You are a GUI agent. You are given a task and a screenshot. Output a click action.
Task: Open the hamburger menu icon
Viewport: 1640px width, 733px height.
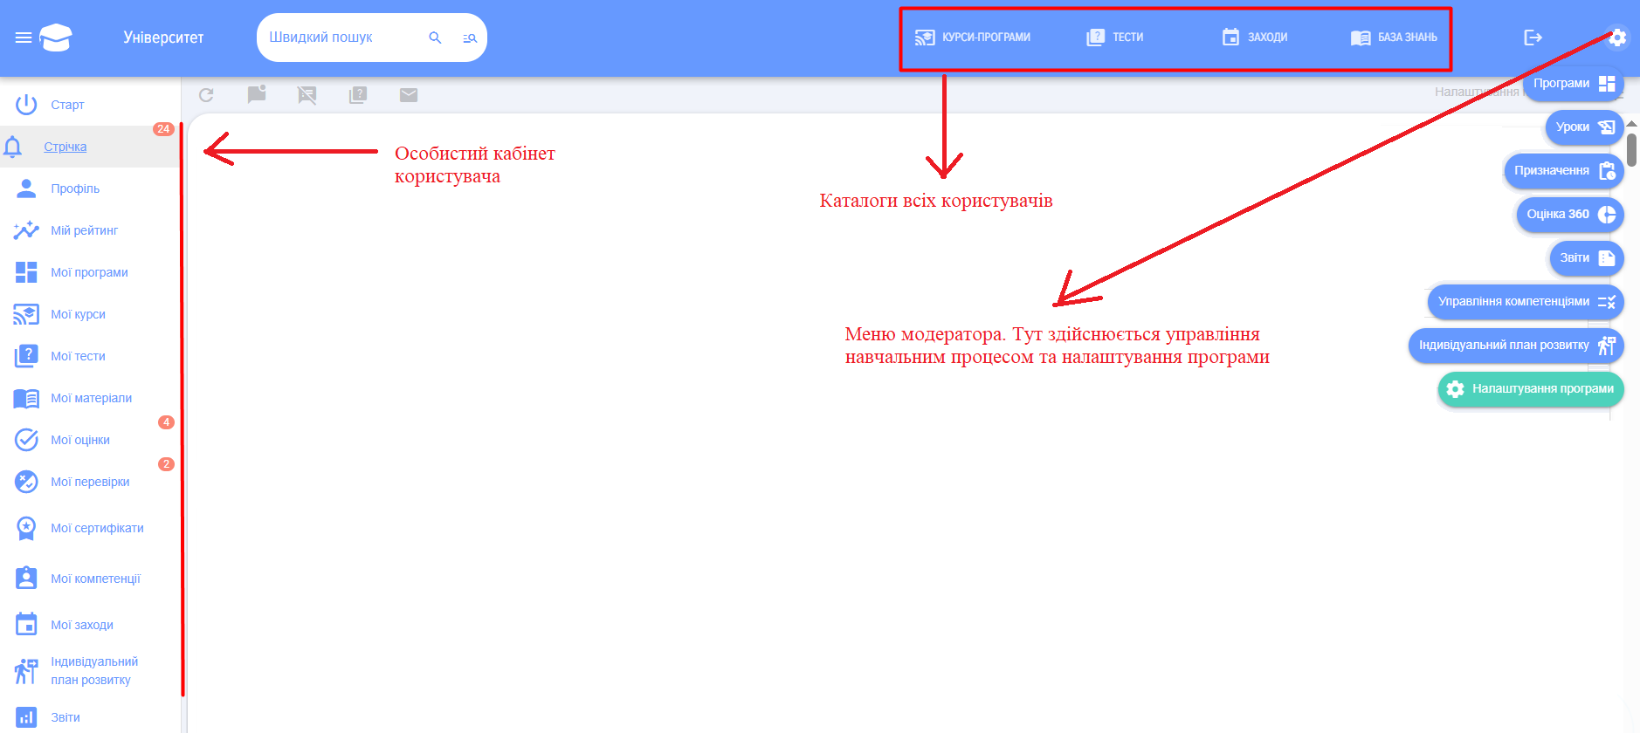[24, 38]
